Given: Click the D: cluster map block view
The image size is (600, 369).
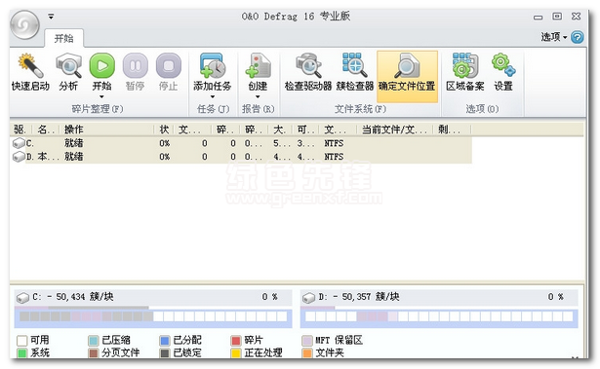Looking at the screenshot, I should coord(439,316).
